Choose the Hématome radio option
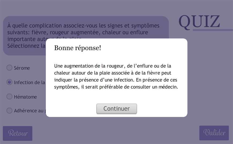The height and width of the screenshot is (144, 233). [9, 97]
